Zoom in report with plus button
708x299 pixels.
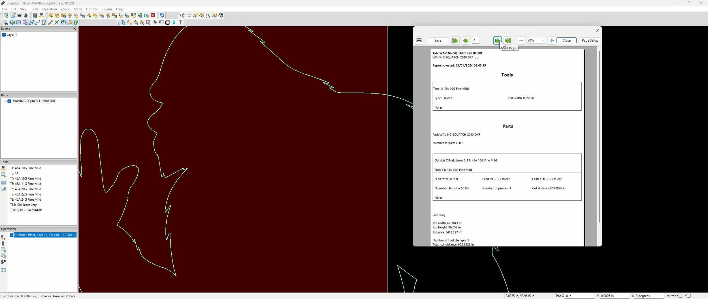tap(551, 41)
